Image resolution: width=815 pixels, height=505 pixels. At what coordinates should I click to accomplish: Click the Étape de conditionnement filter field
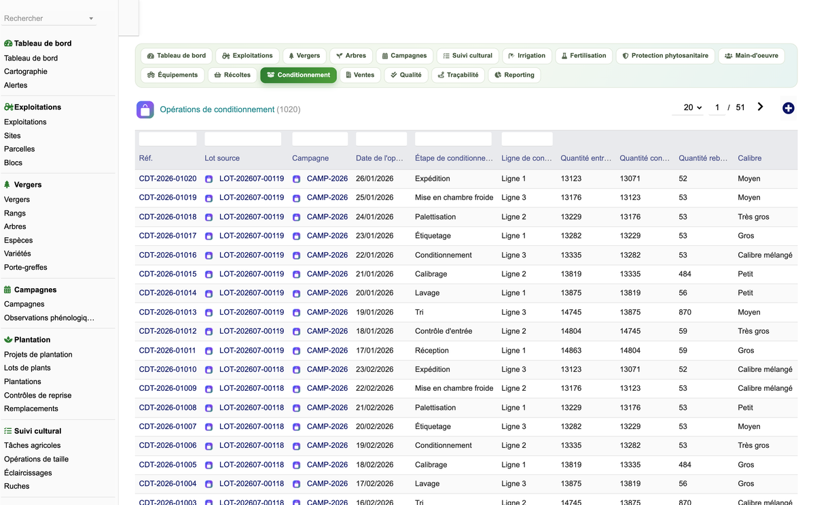pyautogui.click(x=453, y=139)
